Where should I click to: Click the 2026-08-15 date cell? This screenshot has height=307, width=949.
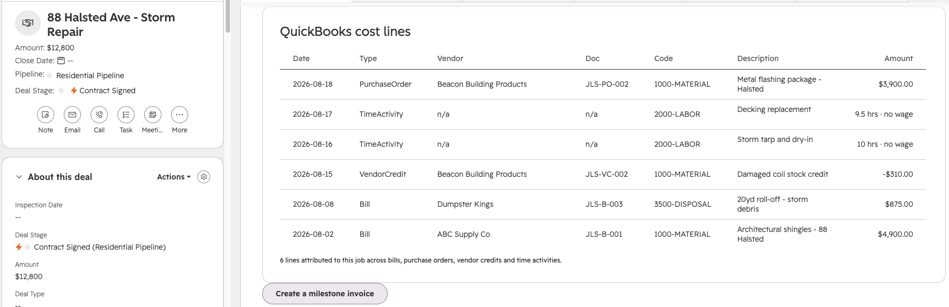coord(313,174)
